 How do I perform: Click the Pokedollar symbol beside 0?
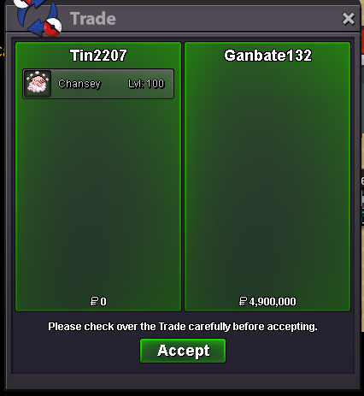pyautogui.click(x=94, y=301)
